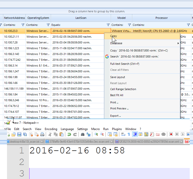Sort by the Processor column header

pos(161,18)
